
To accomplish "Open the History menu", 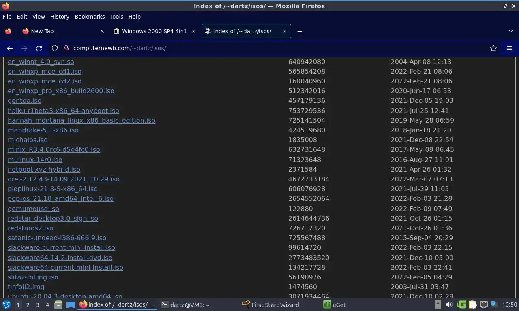I will 60,17.
